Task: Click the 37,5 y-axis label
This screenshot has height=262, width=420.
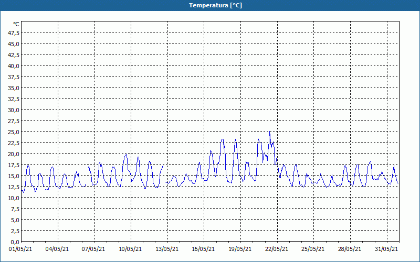Action: [14, 77]
